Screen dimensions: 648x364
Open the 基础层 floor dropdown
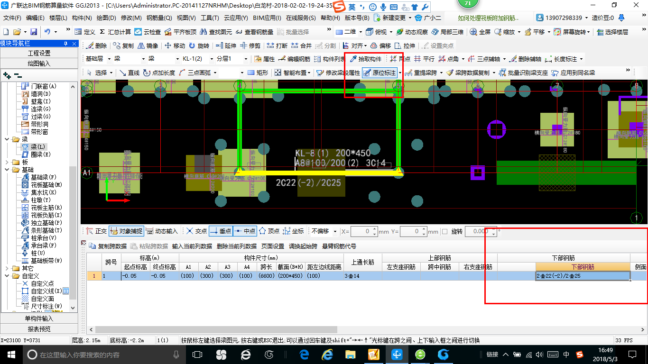coord(109,59)
